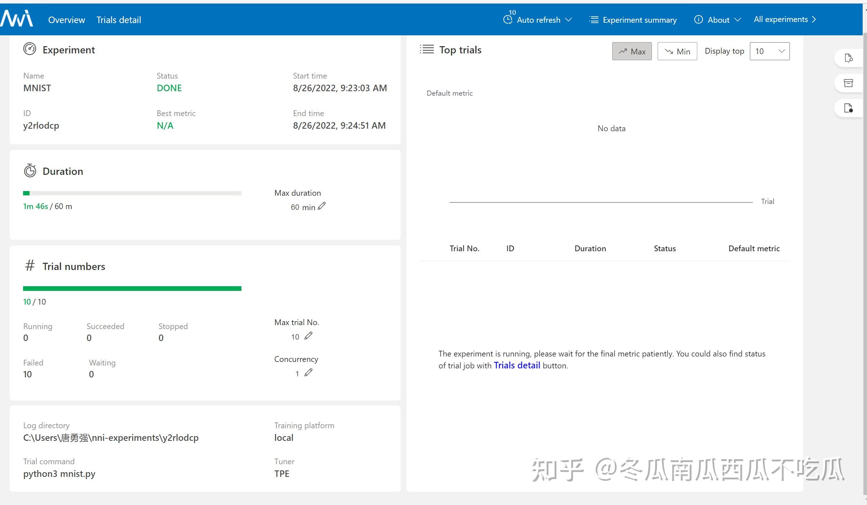Viewport: 867px width, 505px height.
Task: Click the N/A best metric value
Action: click(165, 125)
